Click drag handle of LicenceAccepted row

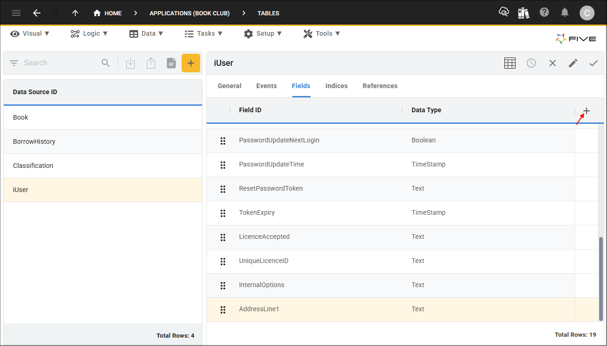pyautogui.click(x=223, y=237)
